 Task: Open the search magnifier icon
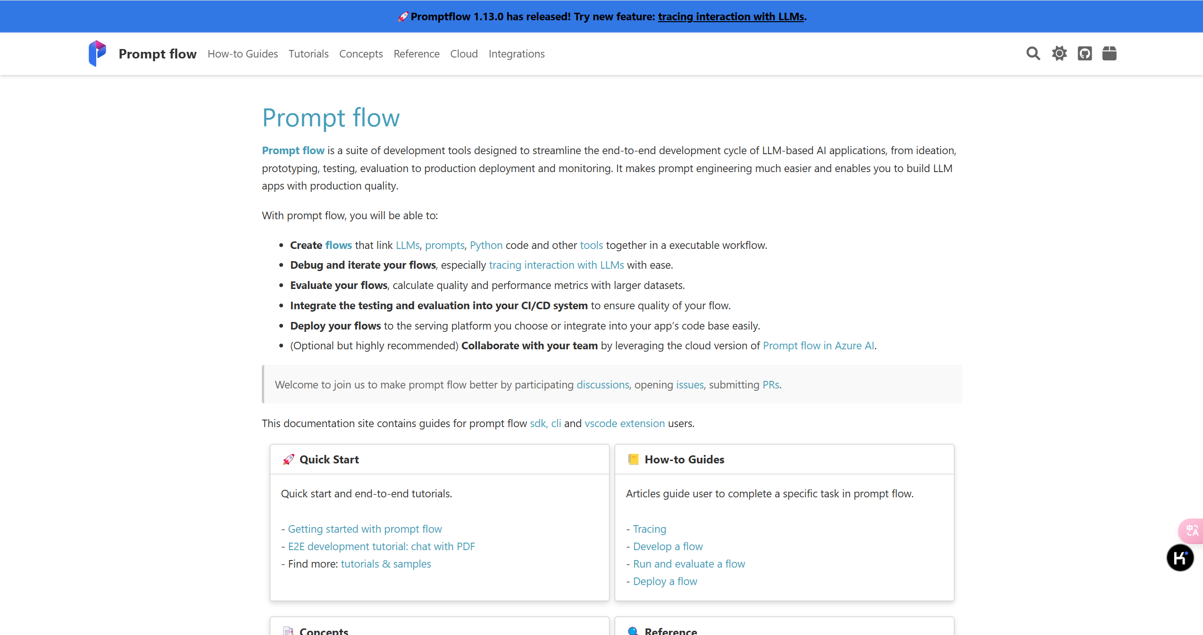click(x=1033, y=54)
